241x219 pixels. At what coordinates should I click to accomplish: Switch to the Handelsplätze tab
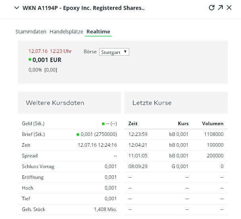click(x=66, y=31)
